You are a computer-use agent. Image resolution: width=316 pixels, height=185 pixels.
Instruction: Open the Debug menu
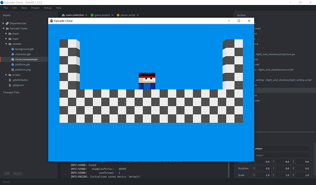pyautogui.click(x=48, y=8)
